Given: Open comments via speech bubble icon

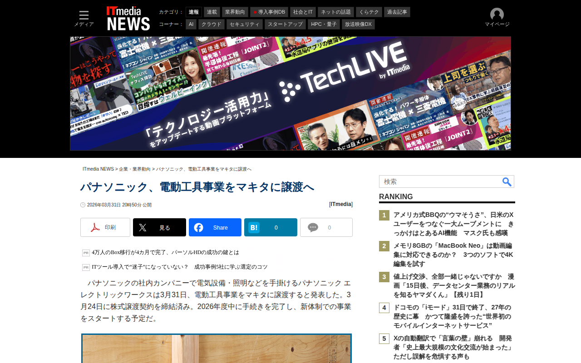Looking at the screenshot, I should (313, 227).
